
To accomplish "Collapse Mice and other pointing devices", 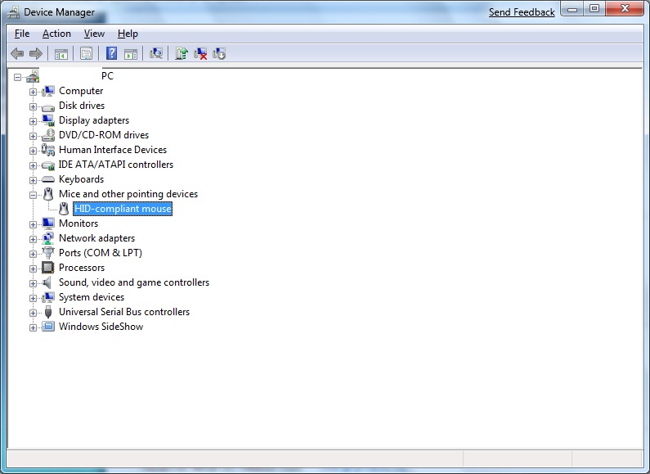I will [x=34, y=194].
